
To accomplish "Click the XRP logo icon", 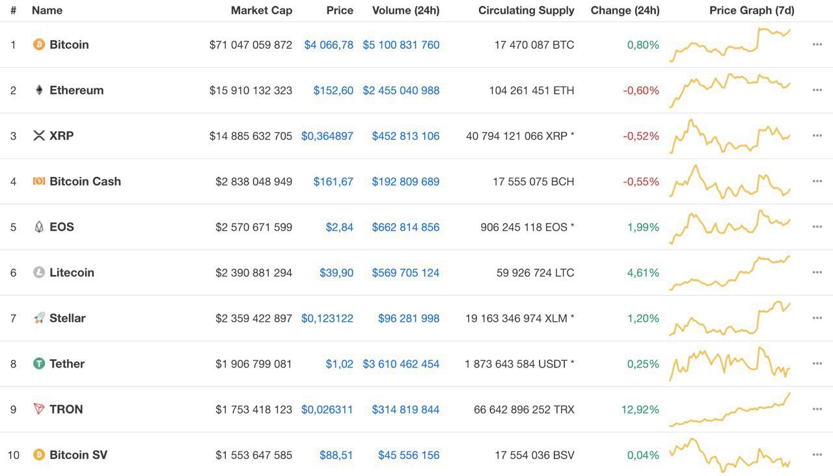I will (x=39, y=136).
